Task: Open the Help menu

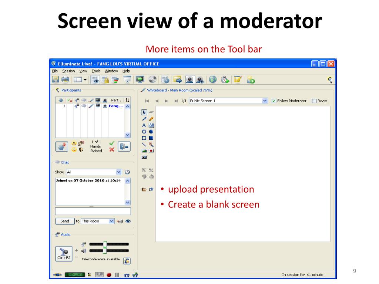Action: [126, 71]
